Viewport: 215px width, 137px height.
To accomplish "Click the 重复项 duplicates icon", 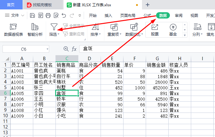I will pos(114,27).
